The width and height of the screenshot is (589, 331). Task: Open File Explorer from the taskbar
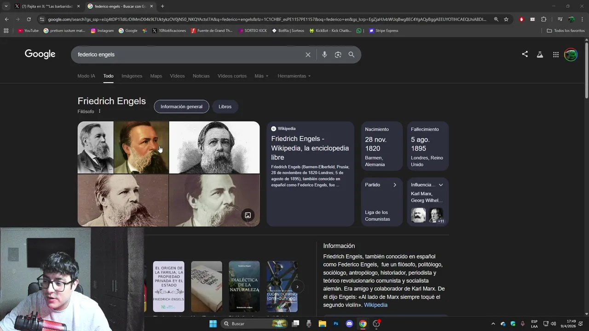(323, 324)
